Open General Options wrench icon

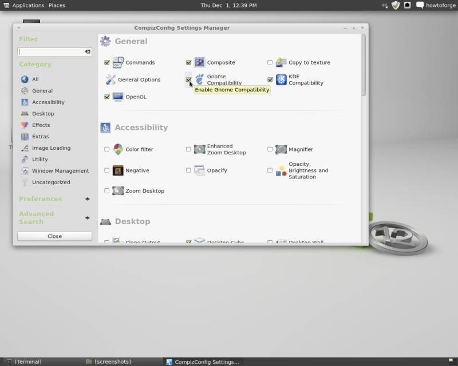click(110, 79)
